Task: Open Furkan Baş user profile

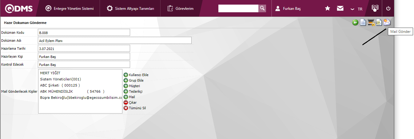Action: (288, 9)
